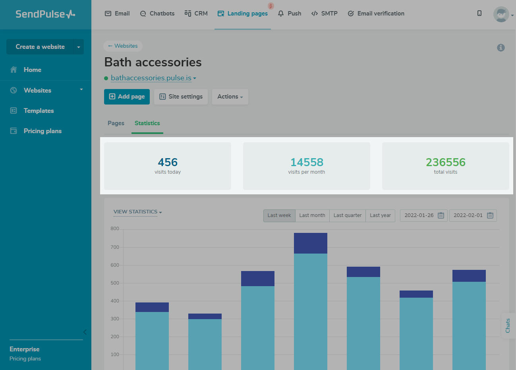Click the Add page button
This screenshot has height=370, width=516.
pyautogui.click(x=127, y=97)
